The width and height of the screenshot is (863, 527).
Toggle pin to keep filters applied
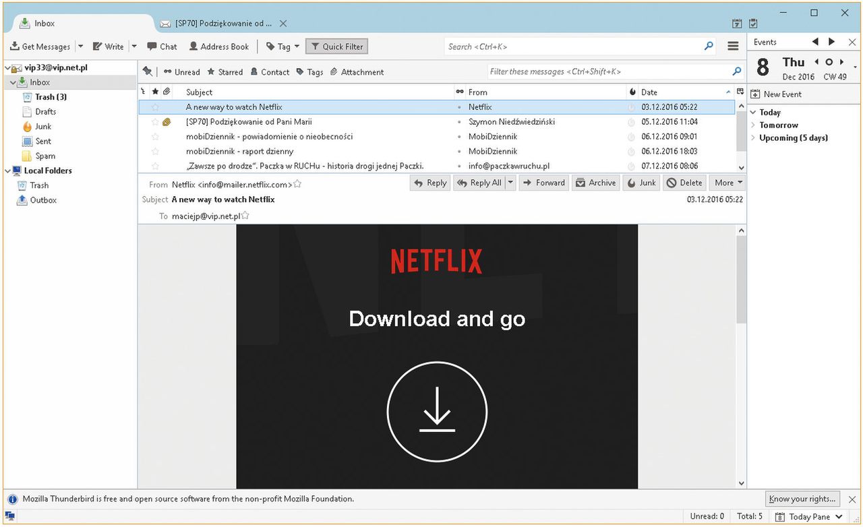coord(148,71)
